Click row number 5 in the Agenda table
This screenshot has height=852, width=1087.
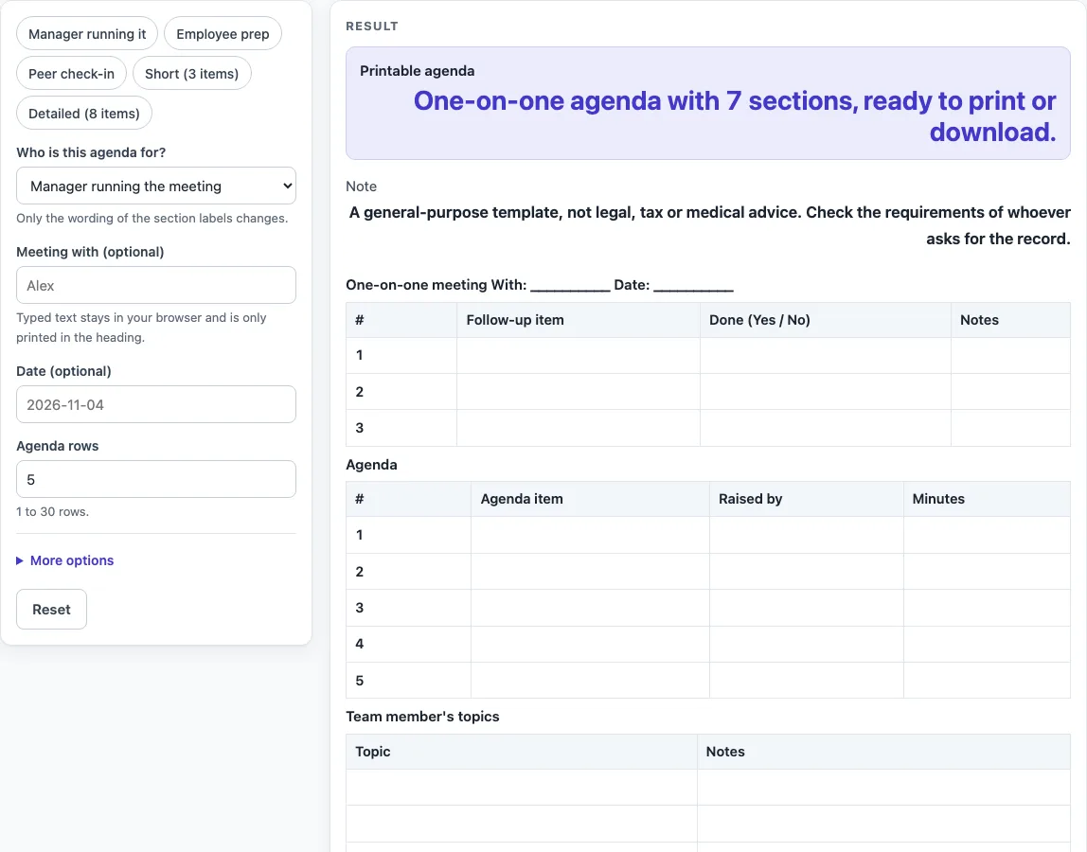coord(359,681)
